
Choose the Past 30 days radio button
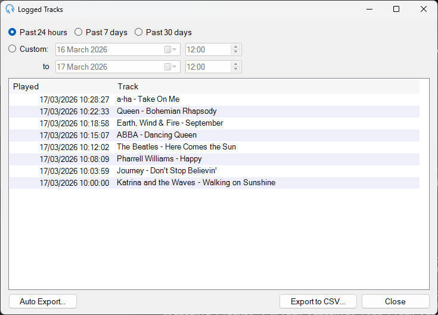(163, 32)
